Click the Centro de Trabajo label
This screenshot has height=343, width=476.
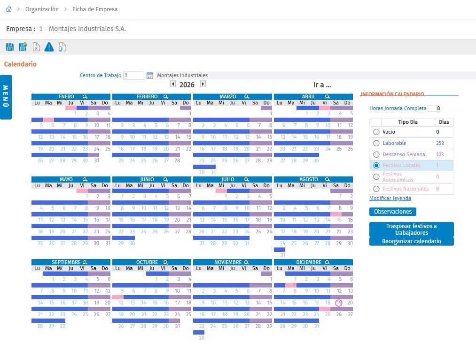click(101, 75)
